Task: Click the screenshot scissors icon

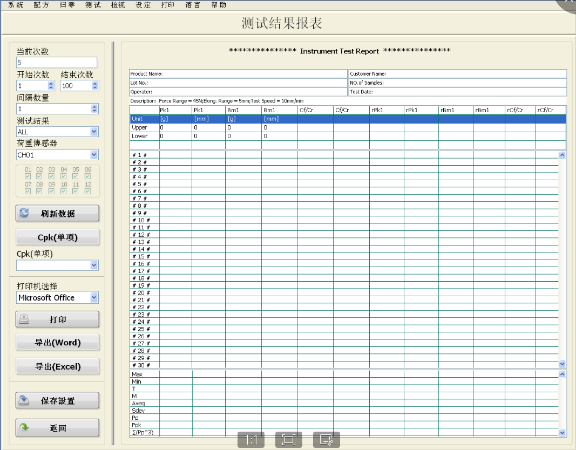Action: point(327,440)
